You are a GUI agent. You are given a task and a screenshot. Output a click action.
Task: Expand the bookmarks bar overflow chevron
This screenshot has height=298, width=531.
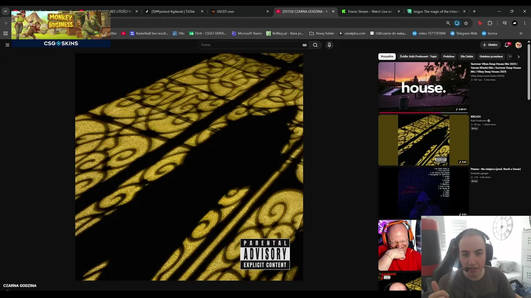click(x=521, y=34)
